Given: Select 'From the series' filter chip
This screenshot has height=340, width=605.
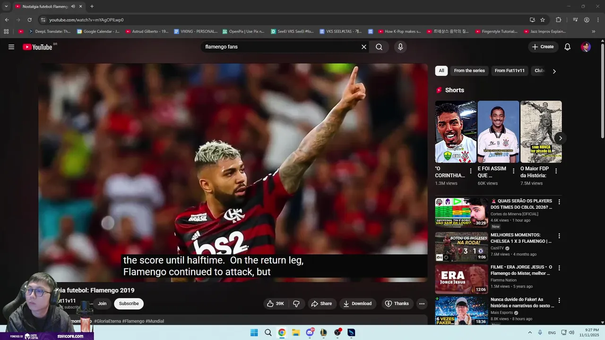Looking at the screenshot, I should point(469,71).
